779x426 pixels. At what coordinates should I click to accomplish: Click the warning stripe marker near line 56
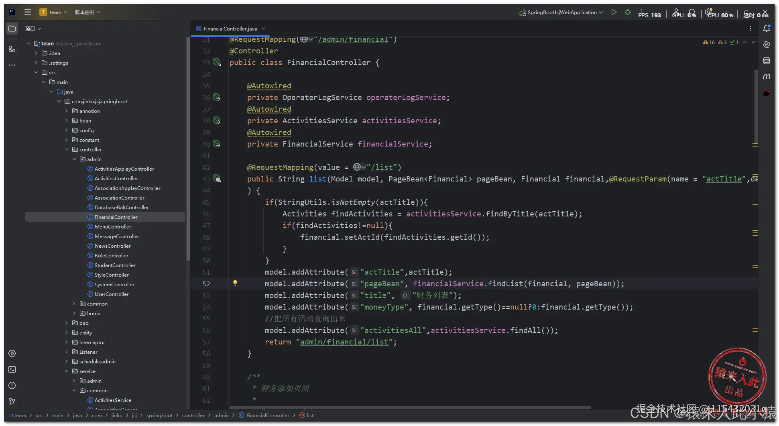[755, 330]
